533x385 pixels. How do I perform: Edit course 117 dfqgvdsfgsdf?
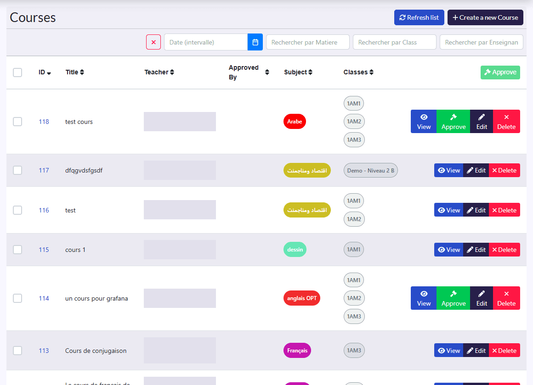coord(476,170)
